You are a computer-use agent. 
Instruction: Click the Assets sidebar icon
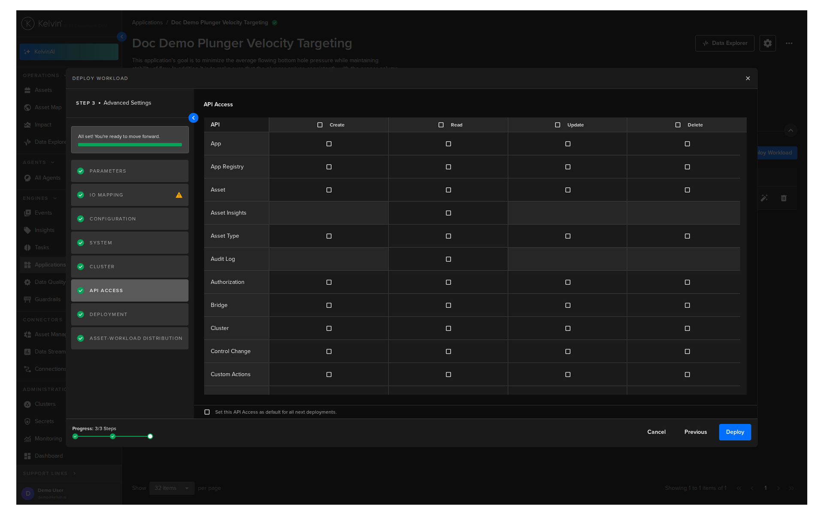27,90
